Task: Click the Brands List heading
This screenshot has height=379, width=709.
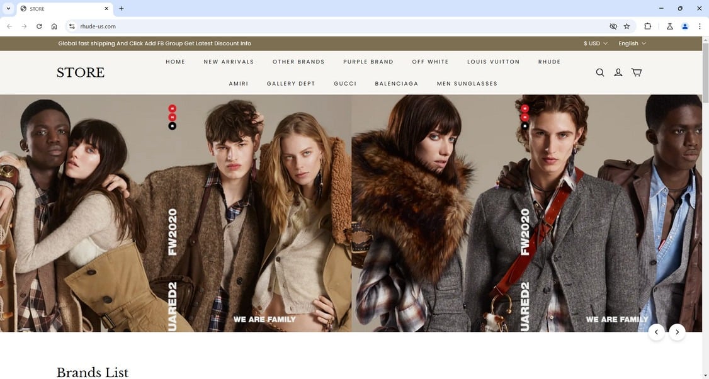Action: coord(92,372)
